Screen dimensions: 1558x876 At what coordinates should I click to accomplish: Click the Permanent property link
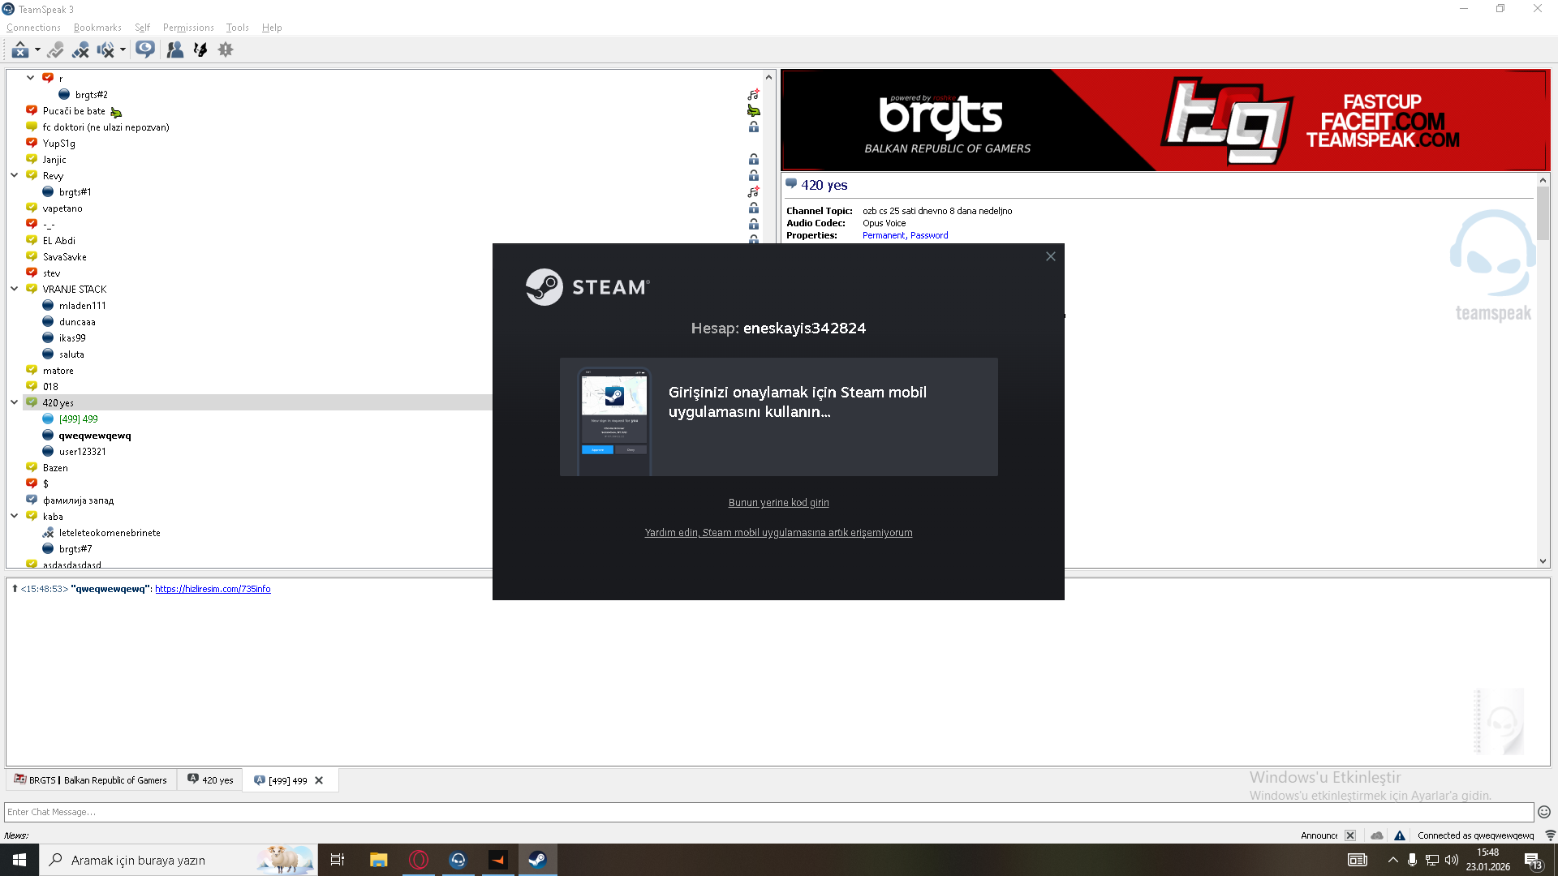click(x=884, y=235)
